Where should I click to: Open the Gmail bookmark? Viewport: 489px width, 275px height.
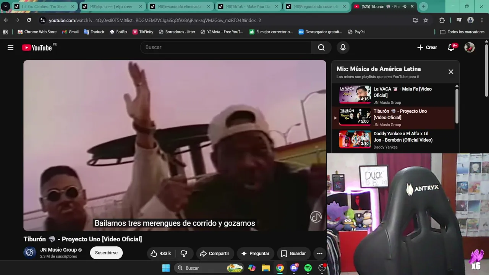pos(70,32)
